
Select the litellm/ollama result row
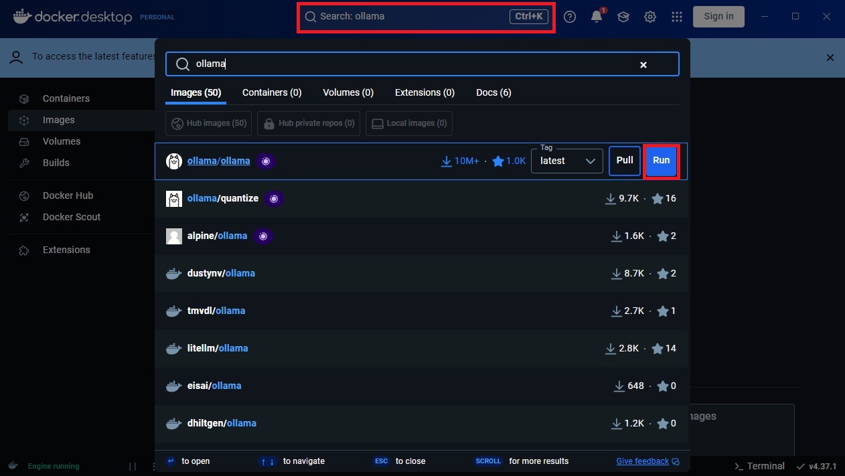click(421, 349)
